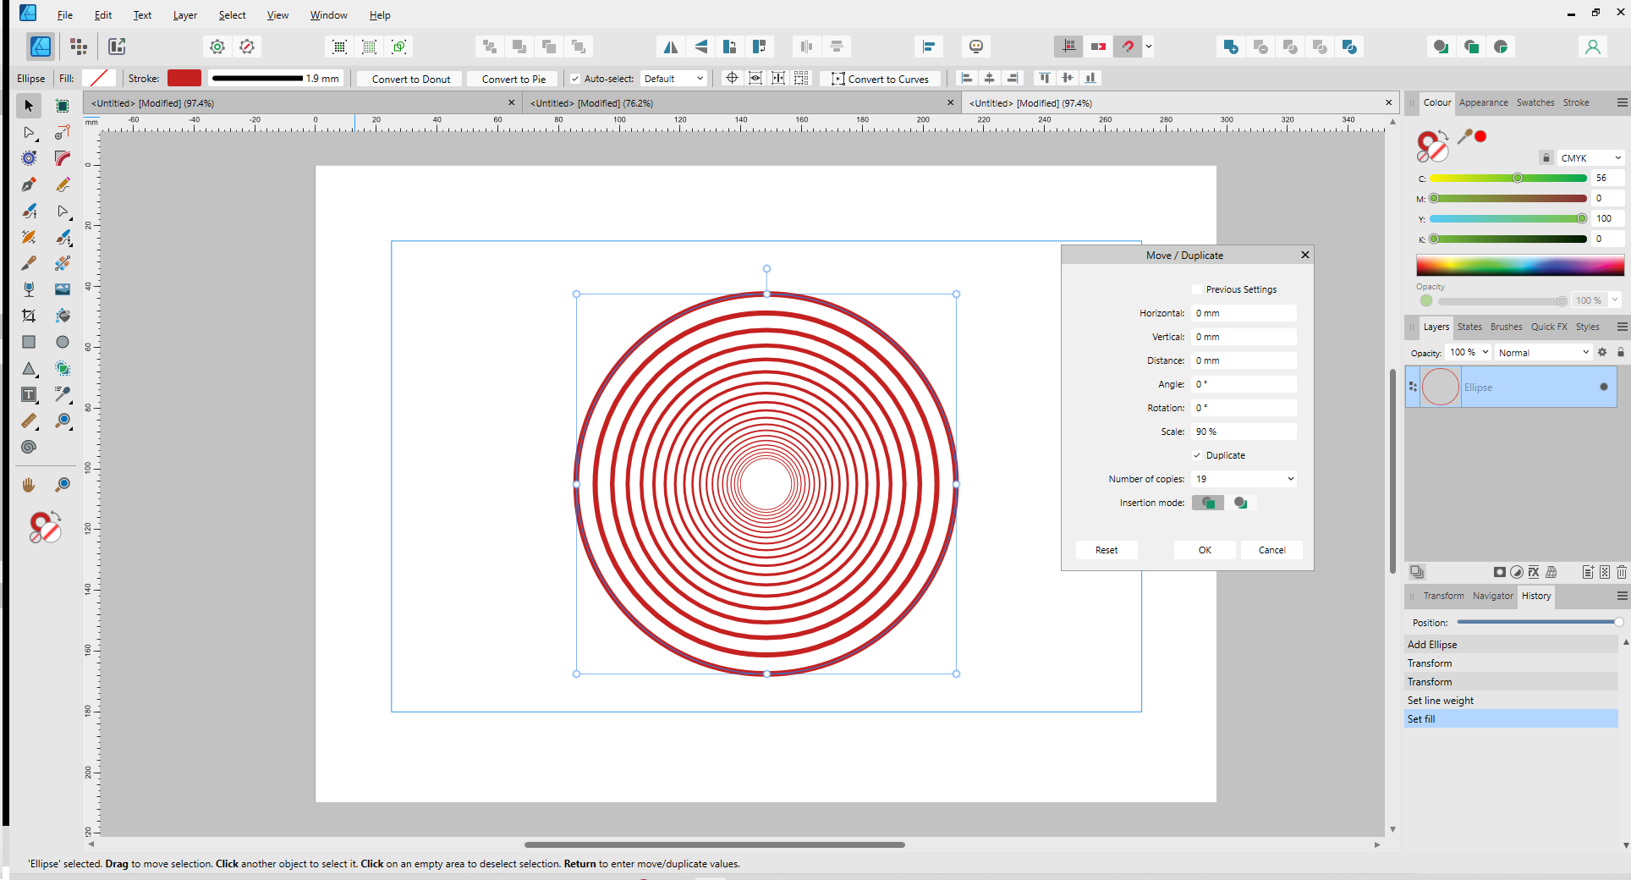The height and width of the screenshot is (880, 1631).
Task: Switch to the Navigator tab
Action: tap(1492, 596)
